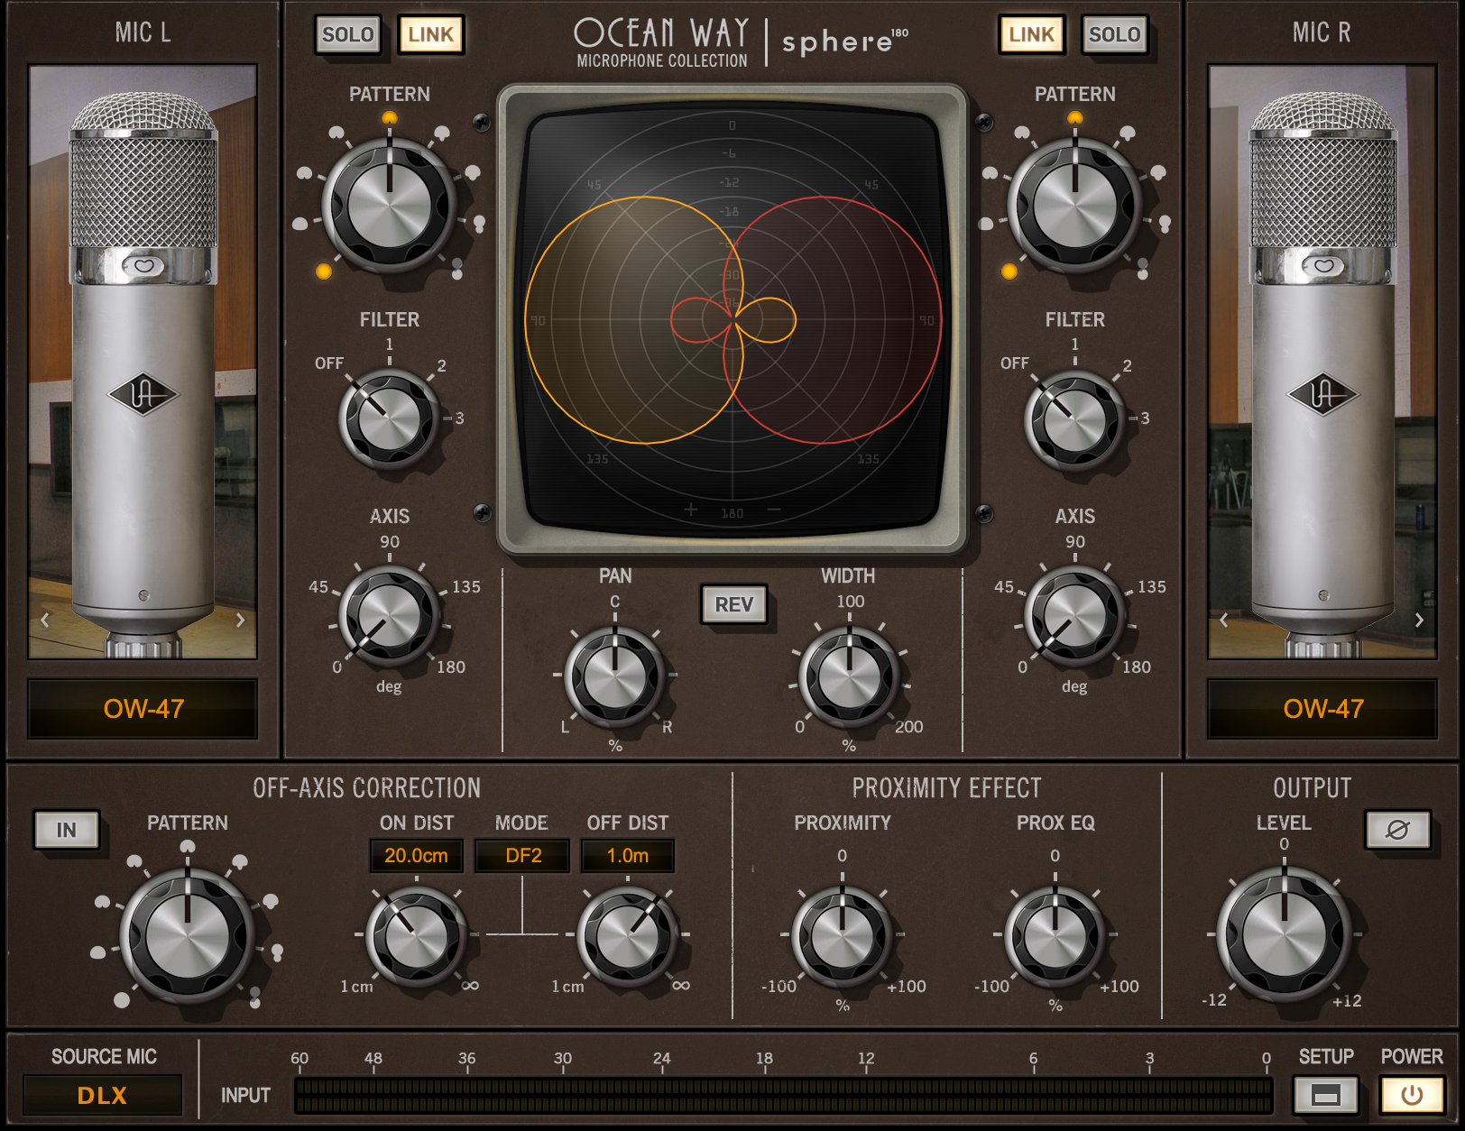Click the MIC R microphone image
Viewport: 1465px width, 1131px height.
click(x=1322, y=361)
